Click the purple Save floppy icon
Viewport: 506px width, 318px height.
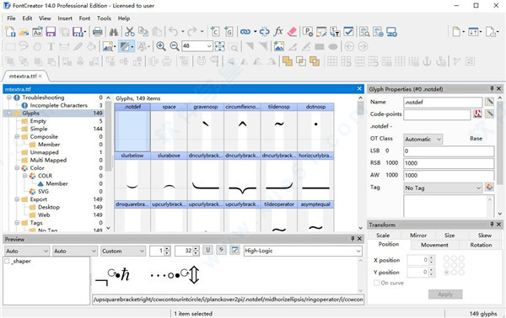tap(51, 32)
